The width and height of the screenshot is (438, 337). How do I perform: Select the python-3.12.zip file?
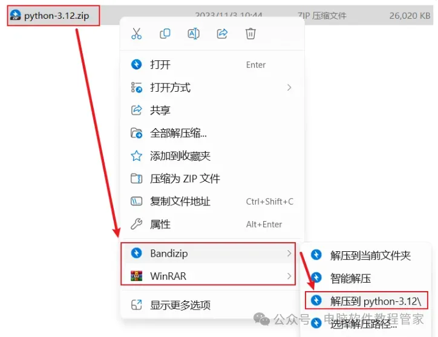pos(53,16)
